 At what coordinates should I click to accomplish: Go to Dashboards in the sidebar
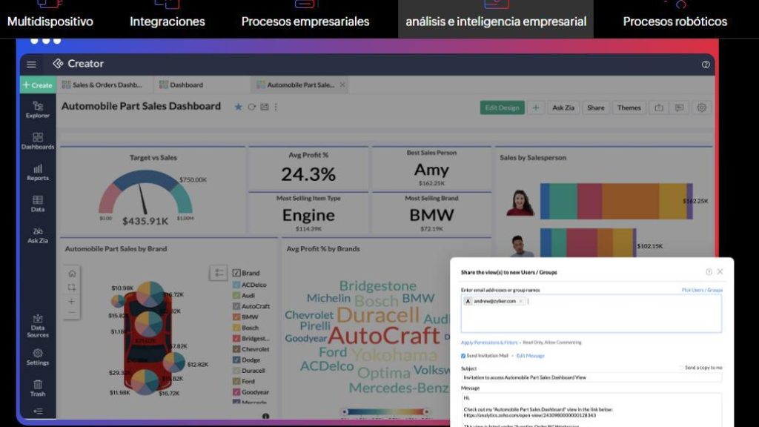(38, 141)
